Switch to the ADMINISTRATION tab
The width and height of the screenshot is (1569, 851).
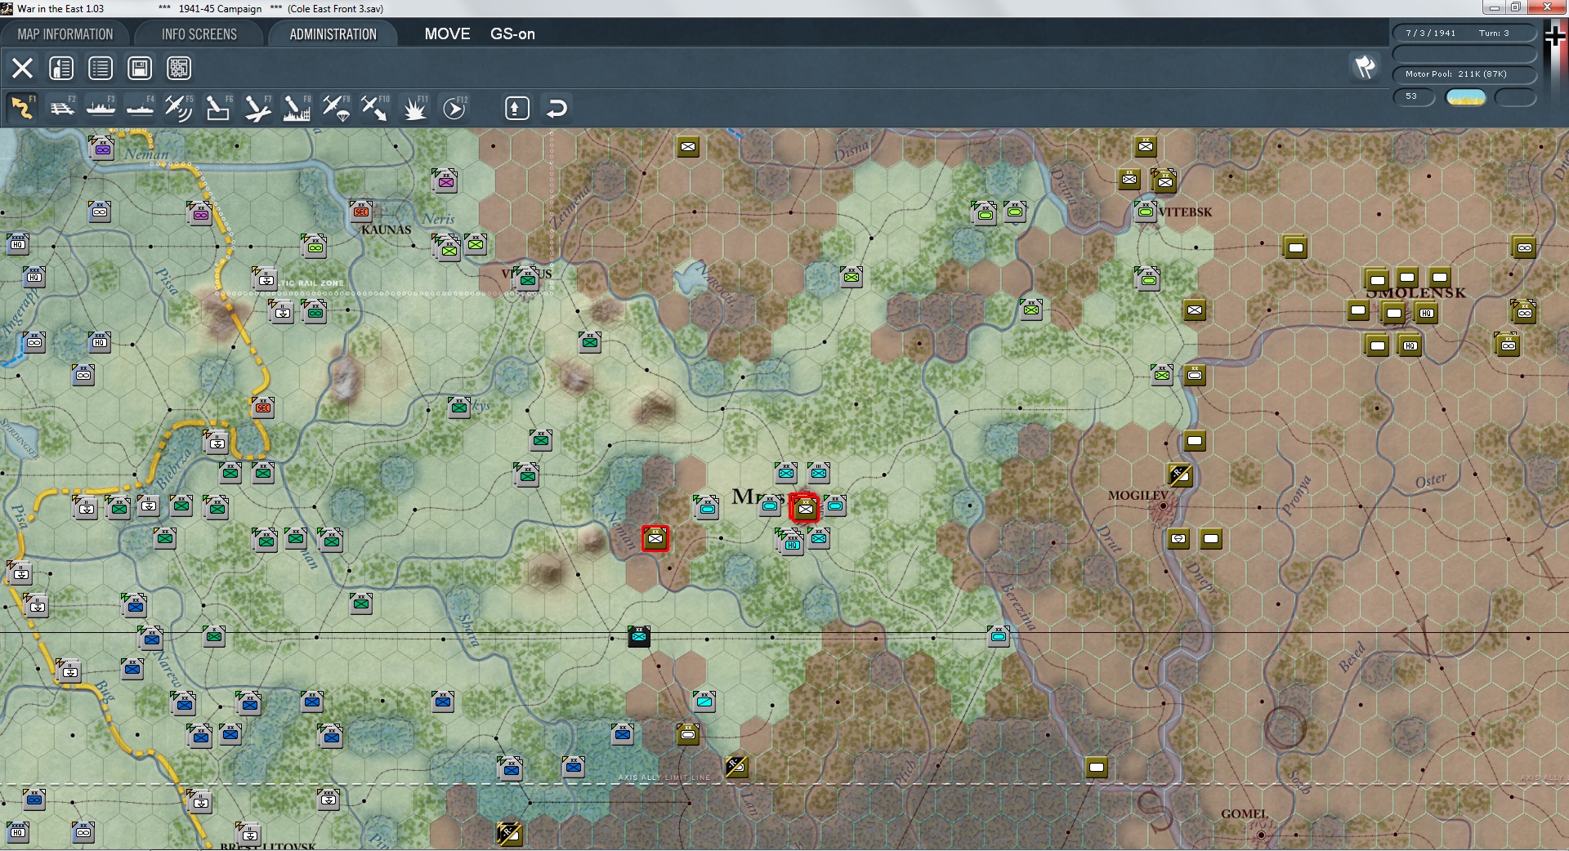333,34
